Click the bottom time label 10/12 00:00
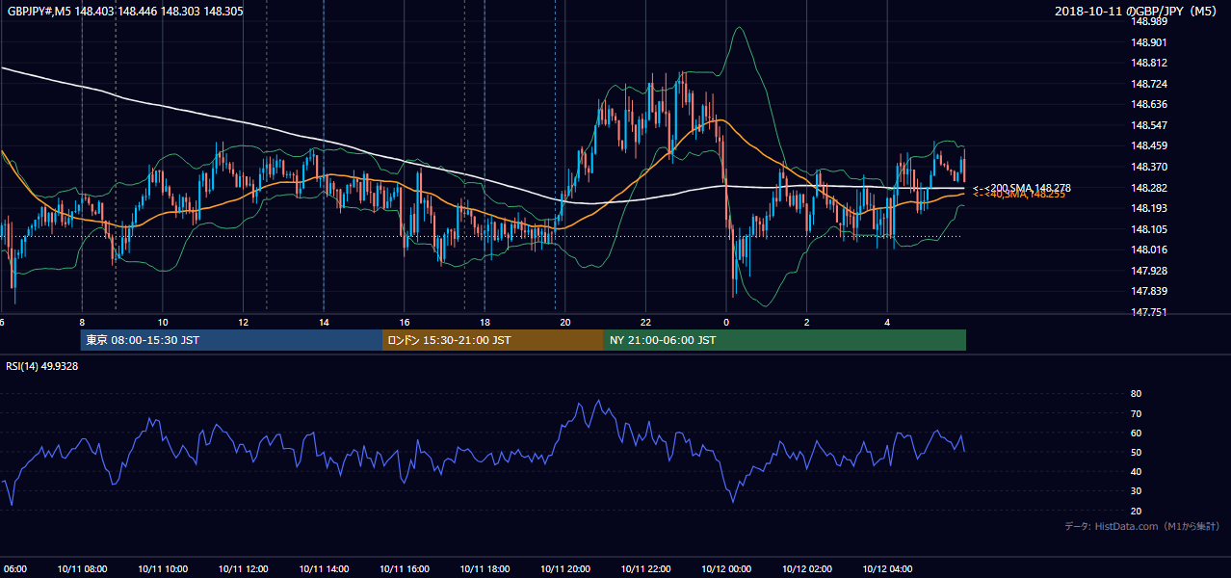The width and height of the screenshot is (1231, 578). 726,569
